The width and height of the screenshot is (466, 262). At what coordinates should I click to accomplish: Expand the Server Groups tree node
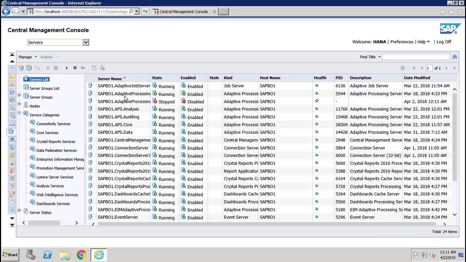point(19,96)
